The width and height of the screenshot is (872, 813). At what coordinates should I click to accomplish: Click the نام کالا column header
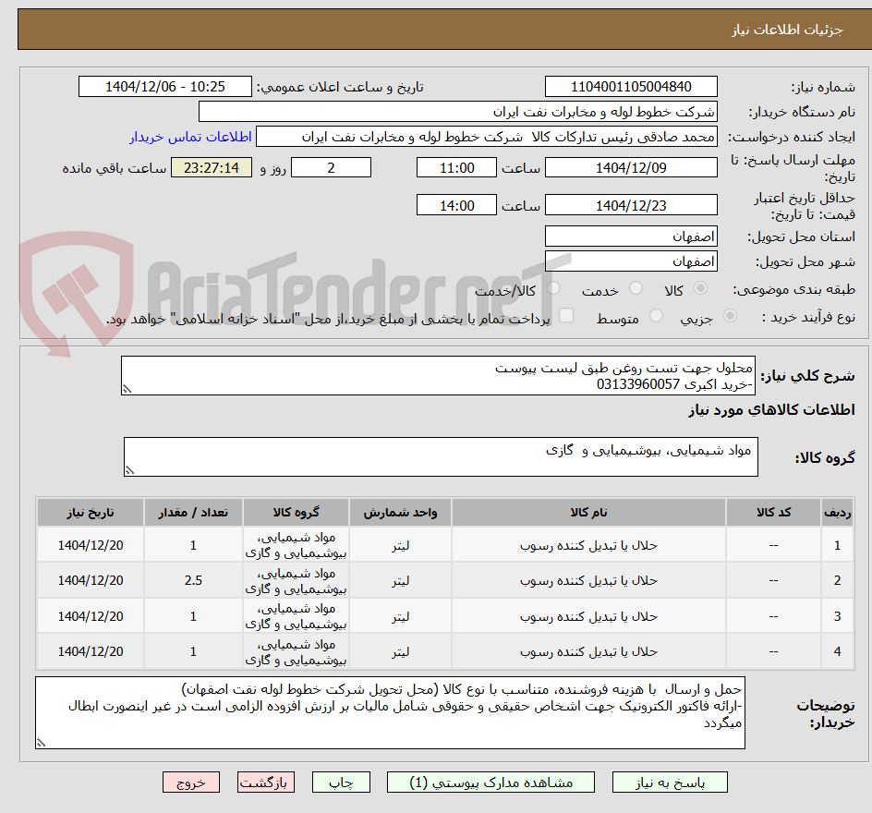(588, 512)
